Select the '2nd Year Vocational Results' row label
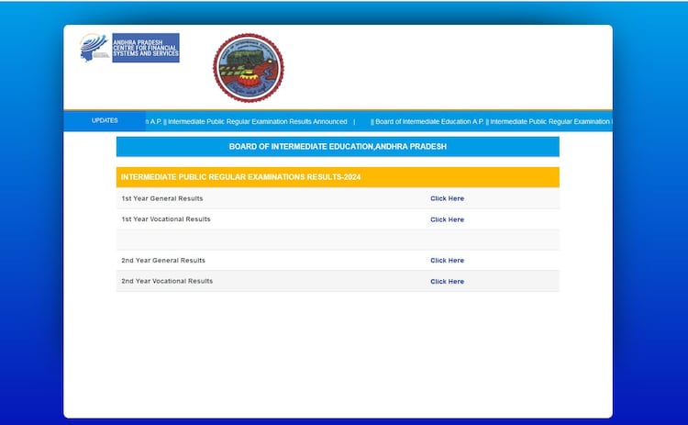688x425 pixels. [x=167, y=282]
